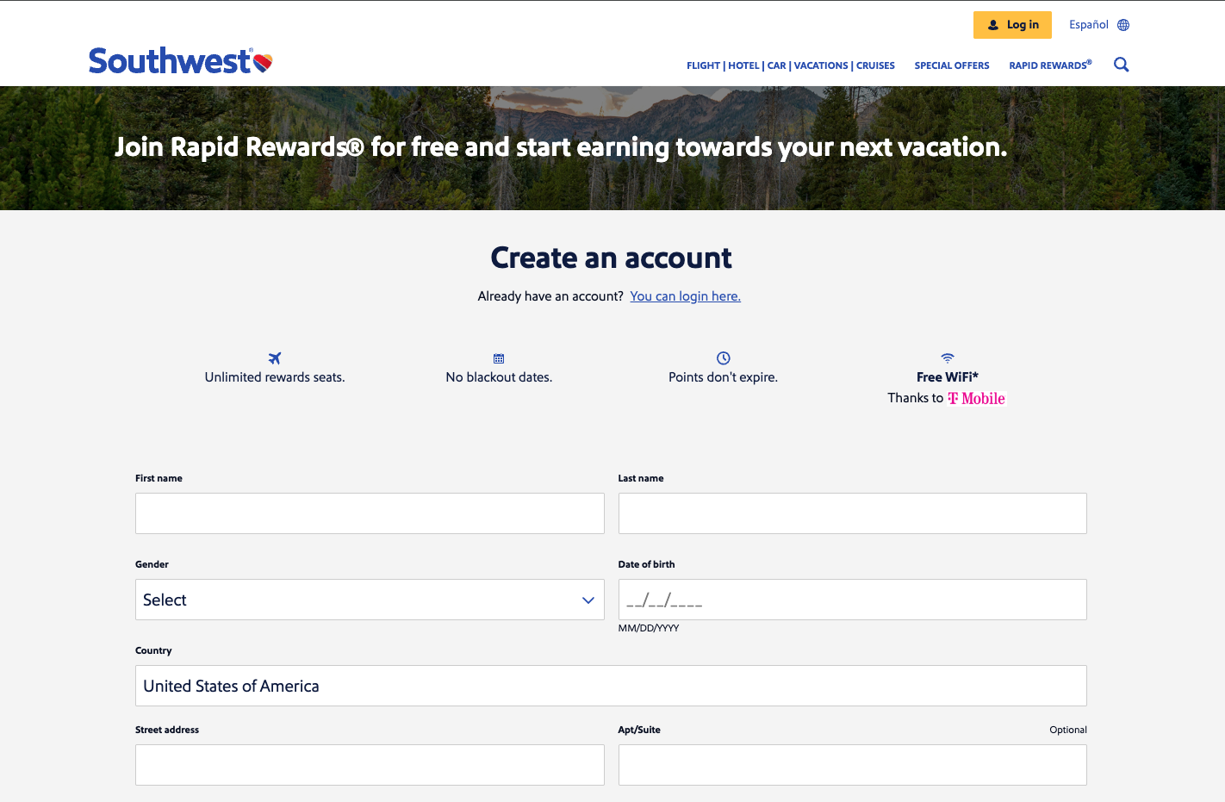1225x802 pixels.
Task: Click the WiFi icon above Free WiFi
Action: 947,357
